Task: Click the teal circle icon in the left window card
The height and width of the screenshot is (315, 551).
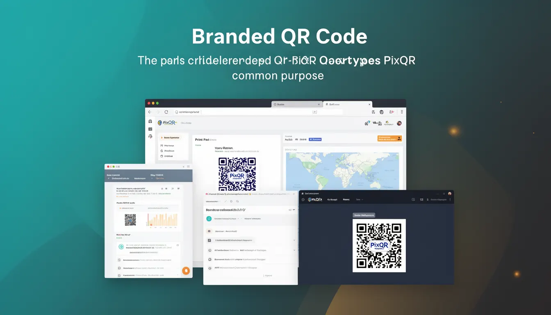Action: pyautogui.click(x=121, y=247)
